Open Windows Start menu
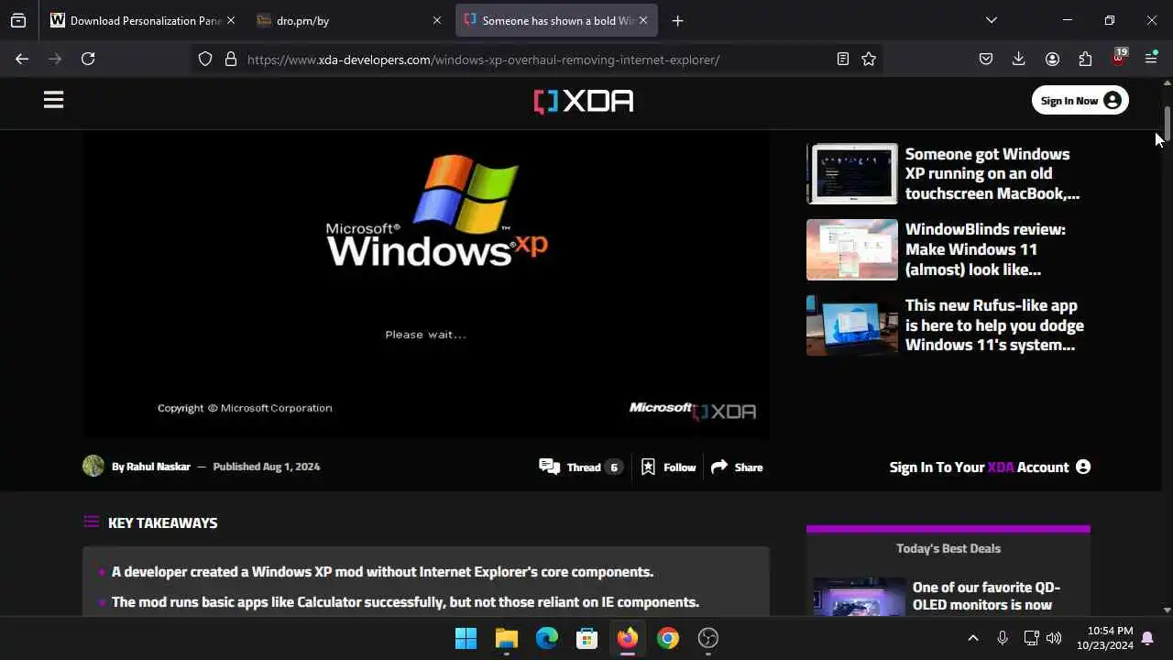 pyautogui.click(x=466, y=638)
